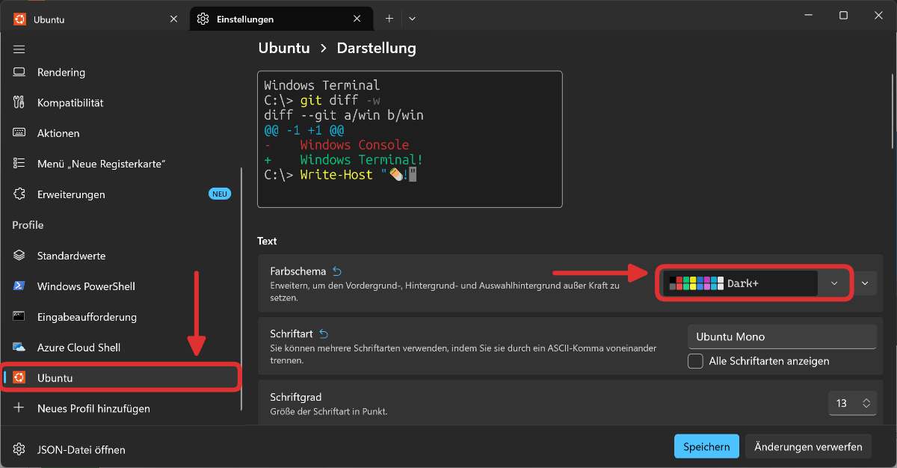Click the Standardwerte layers icon

[x=19, y=256]
